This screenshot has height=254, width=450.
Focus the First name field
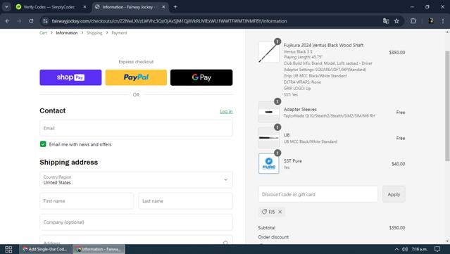click(87, 201)
